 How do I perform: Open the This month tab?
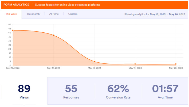(33, 14)
